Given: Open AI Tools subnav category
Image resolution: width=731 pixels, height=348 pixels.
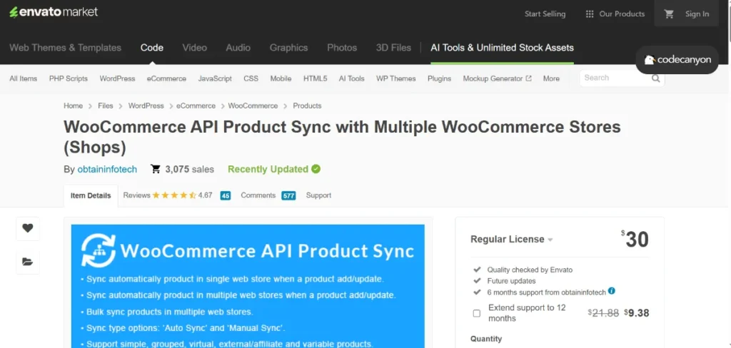Looking at the screenshot, I should pos(351,78).
